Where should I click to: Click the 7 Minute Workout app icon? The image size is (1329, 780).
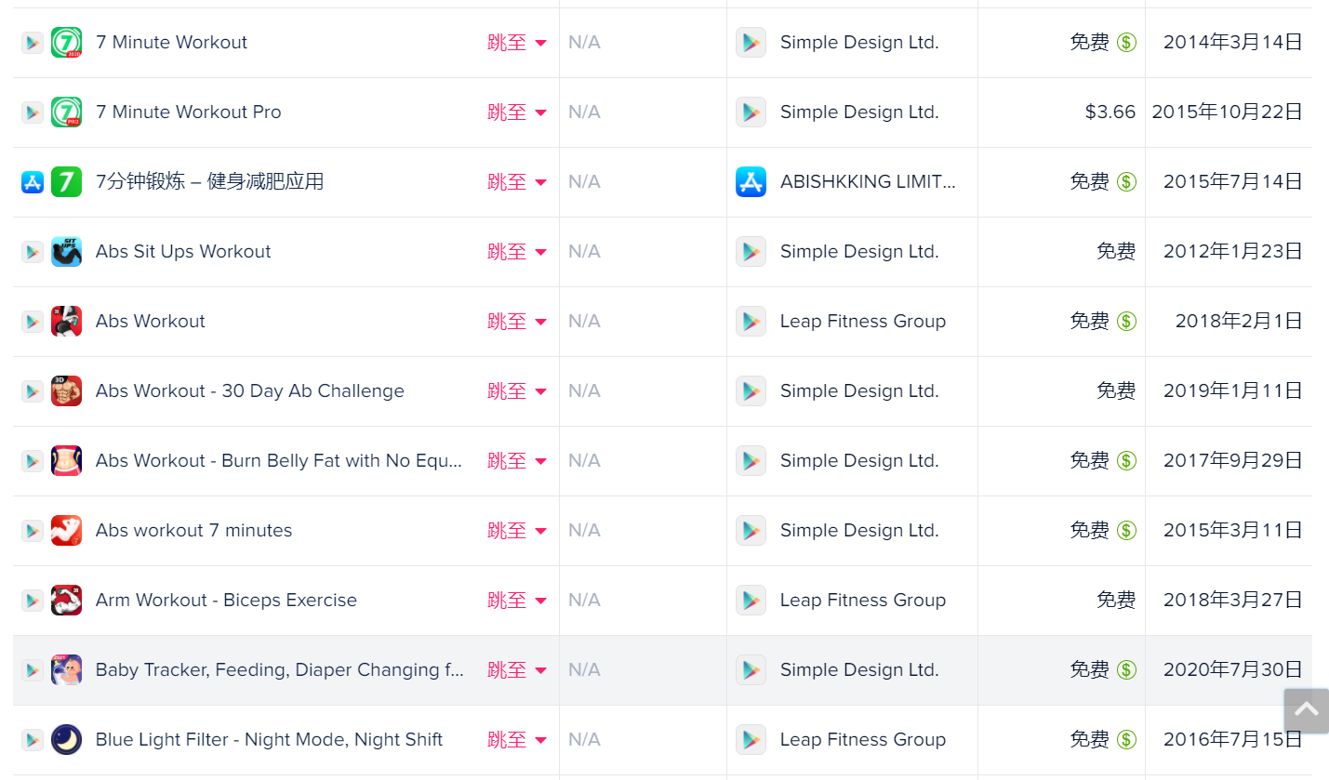coord(66,43)
